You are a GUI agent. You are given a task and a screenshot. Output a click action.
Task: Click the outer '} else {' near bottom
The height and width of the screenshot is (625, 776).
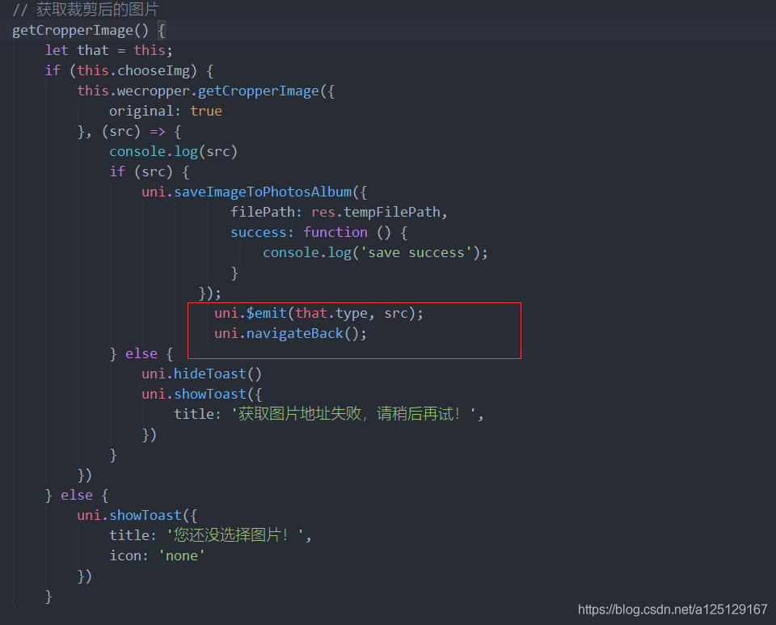pyautogui.click(x=77, y=496)
